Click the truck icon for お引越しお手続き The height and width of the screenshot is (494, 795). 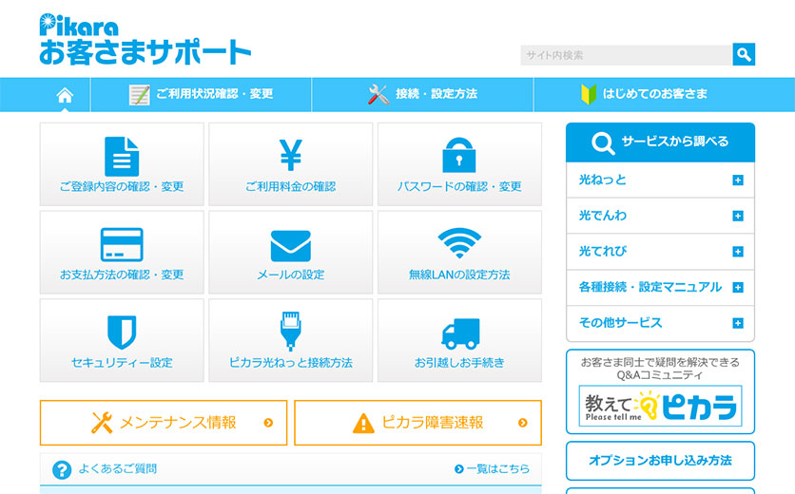coord(460,333)
